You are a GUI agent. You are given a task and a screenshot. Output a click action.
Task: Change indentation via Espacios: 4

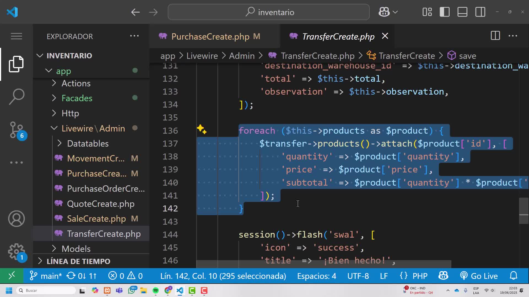pyautogui.click(x=317, y=276)
